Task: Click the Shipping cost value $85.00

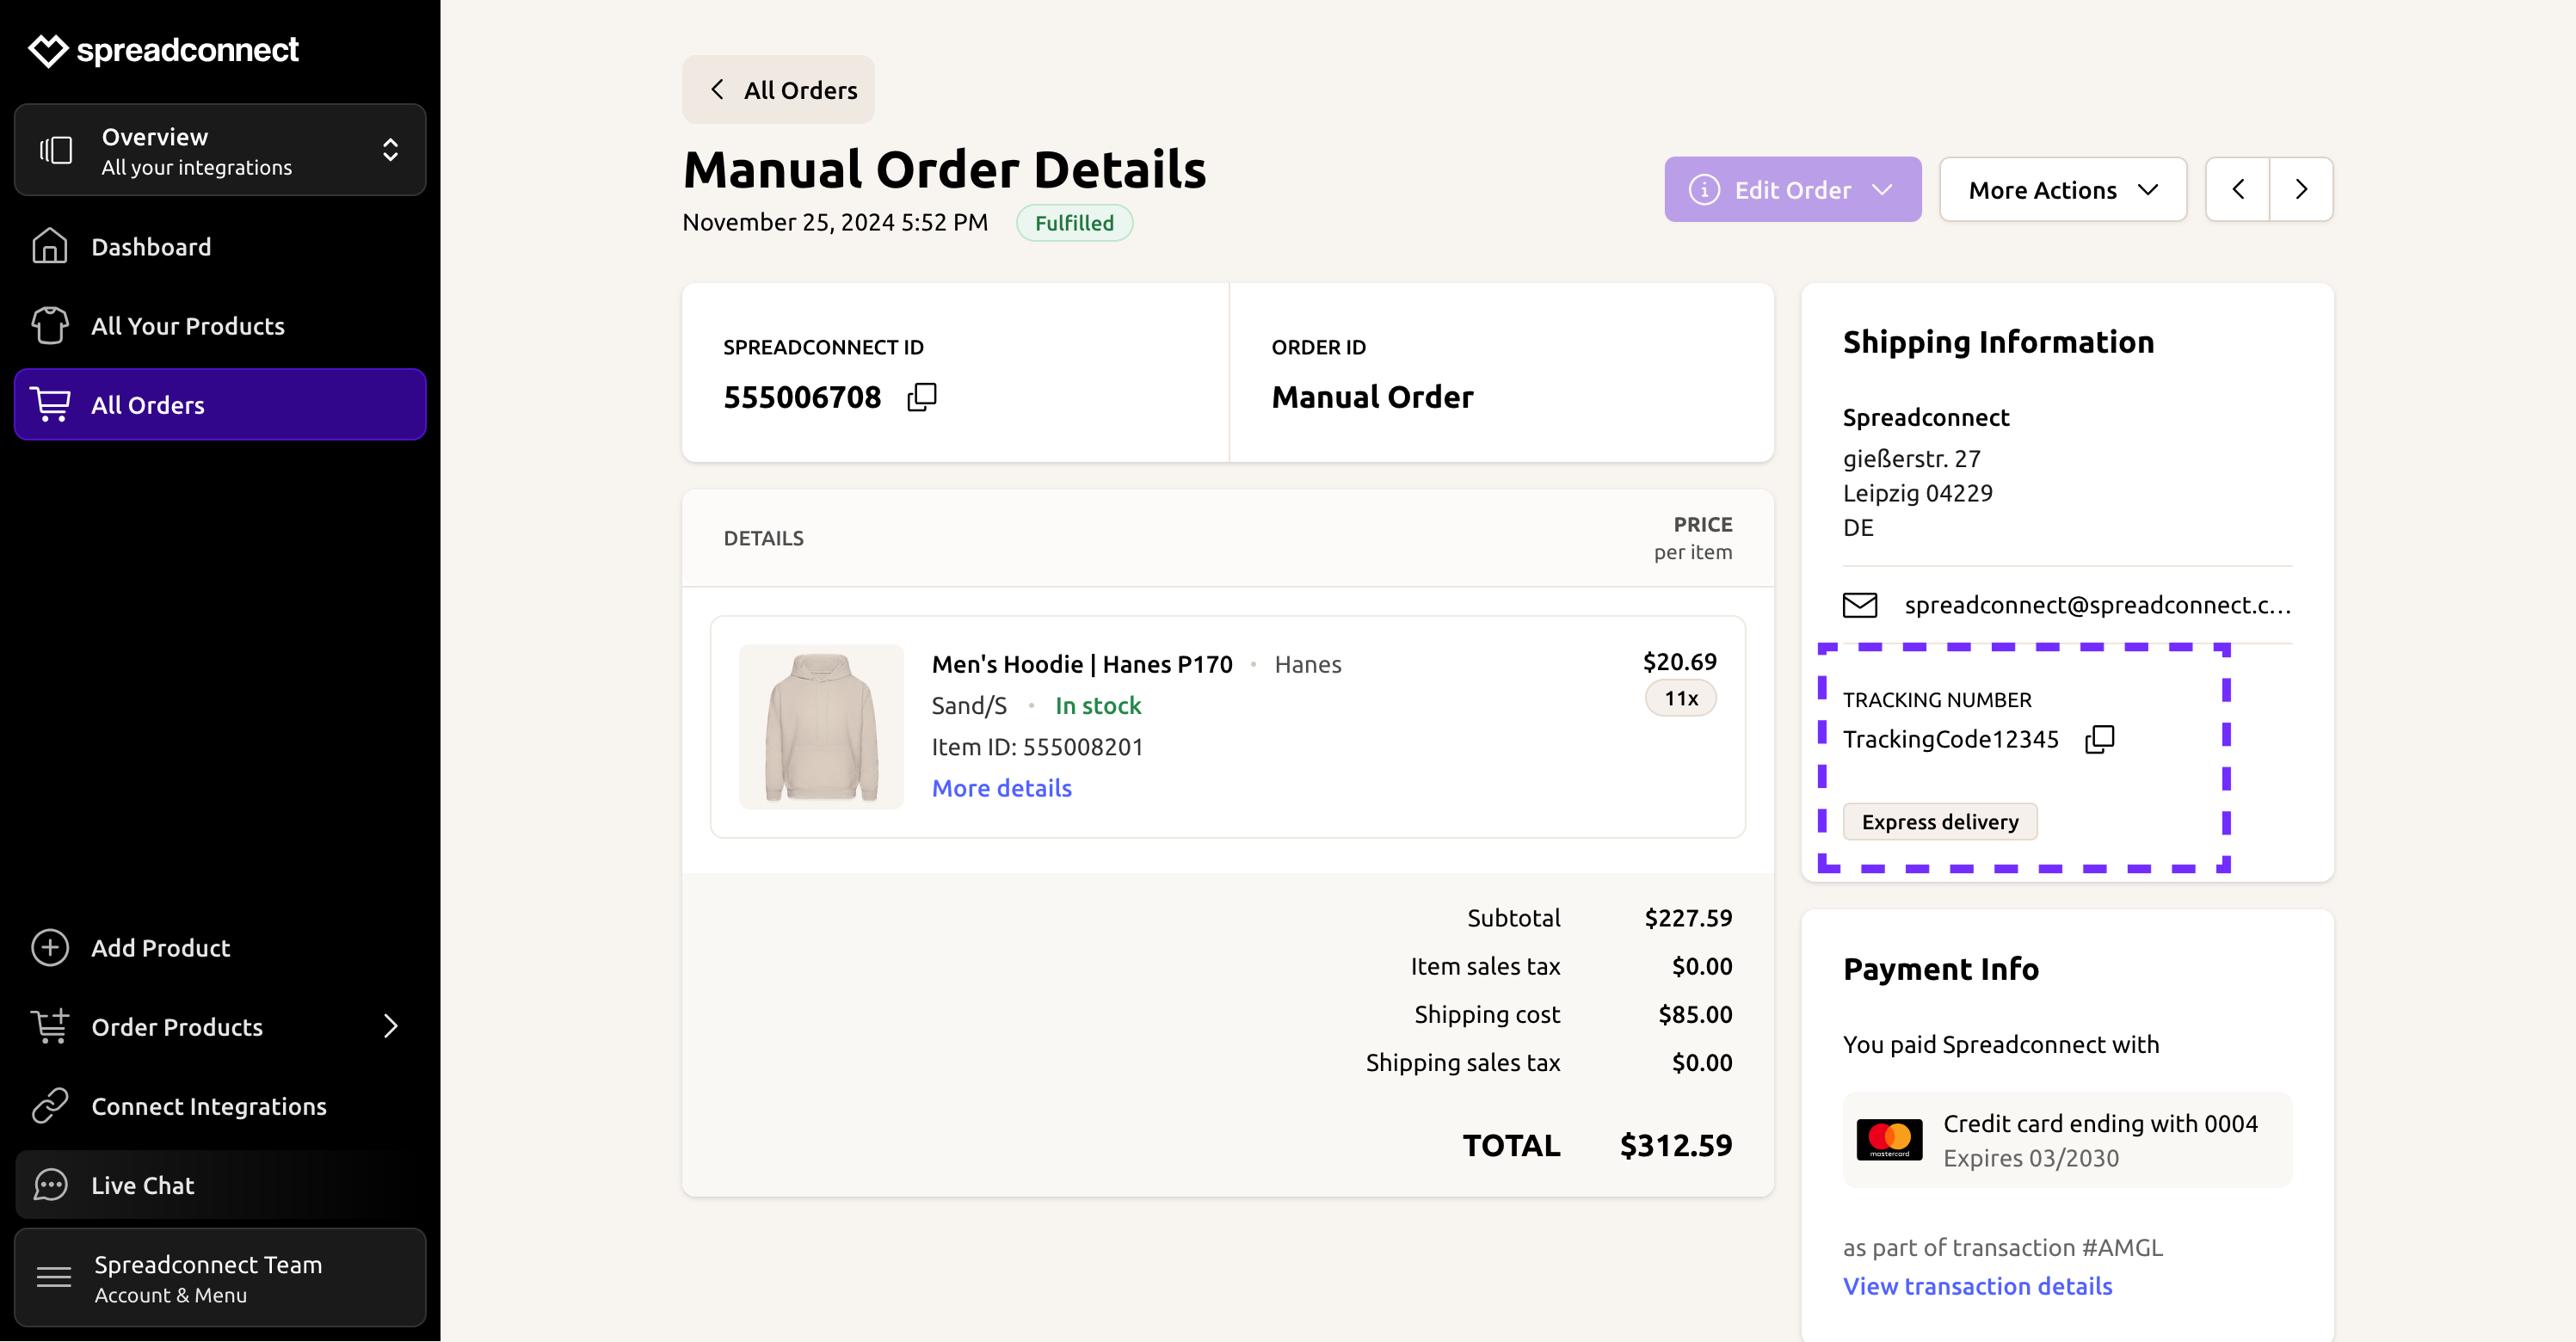Action: pos(1695,1014)
